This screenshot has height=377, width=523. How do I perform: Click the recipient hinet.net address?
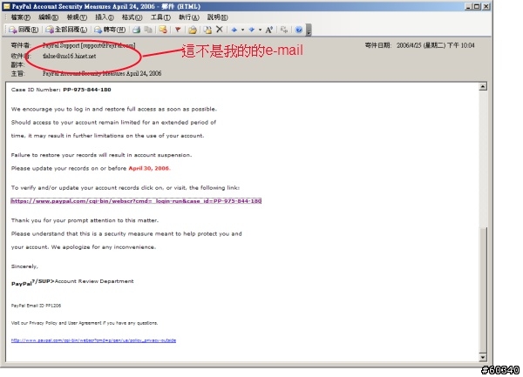70,56
